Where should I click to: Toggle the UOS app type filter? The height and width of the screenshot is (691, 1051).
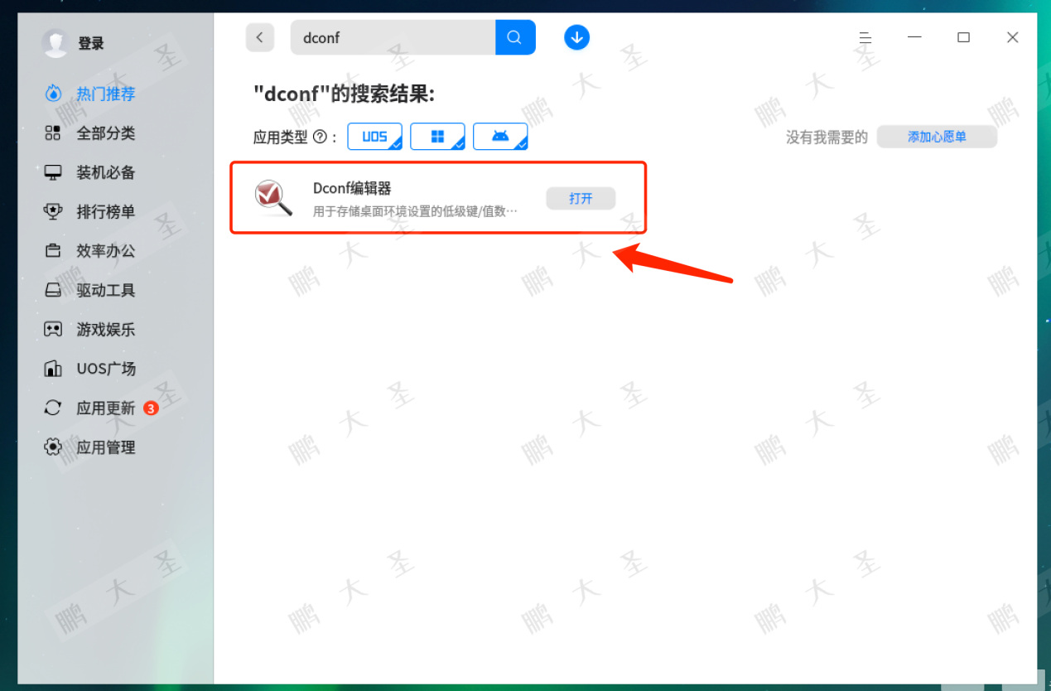click(x=375, y=137)
